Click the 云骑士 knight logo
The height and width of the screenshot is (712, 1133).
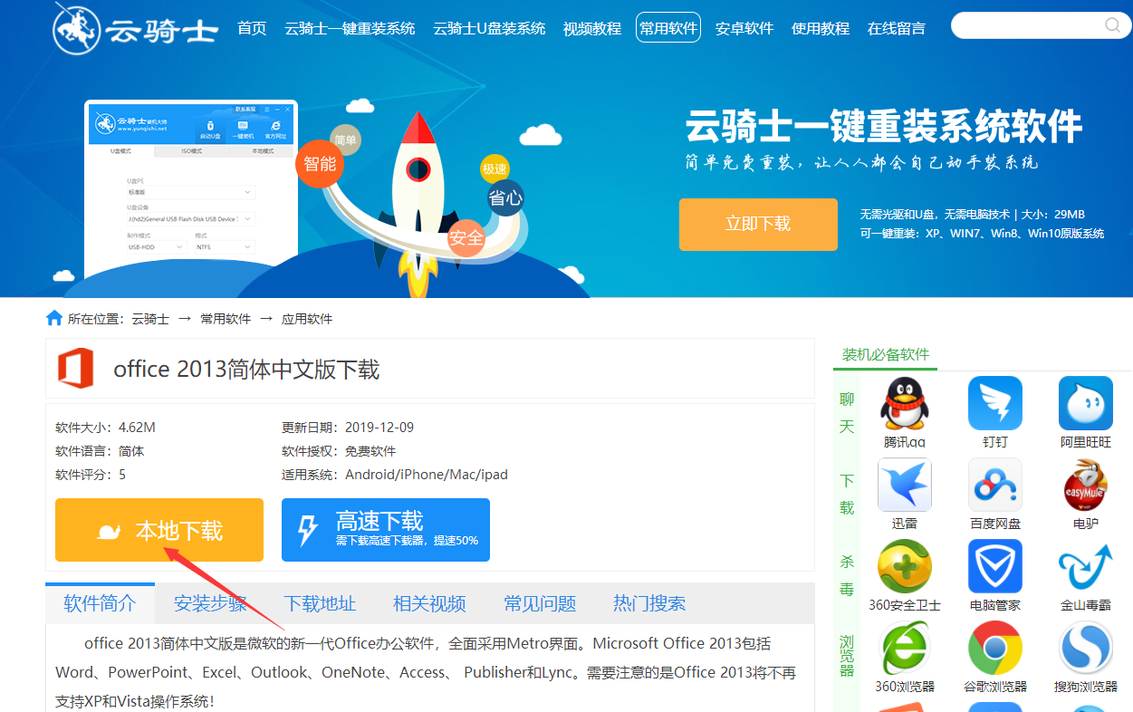click(135, 29)
